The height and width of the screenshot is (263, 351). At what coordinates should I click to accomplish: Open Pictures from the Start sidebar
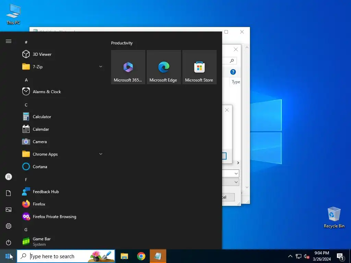(9, 210)
